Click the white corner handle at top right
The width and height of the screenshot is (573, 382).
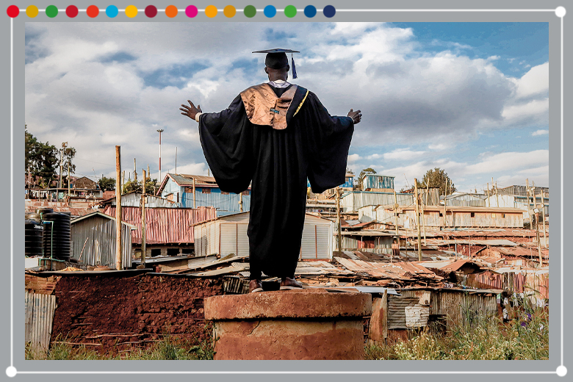(x=561, y=12)
